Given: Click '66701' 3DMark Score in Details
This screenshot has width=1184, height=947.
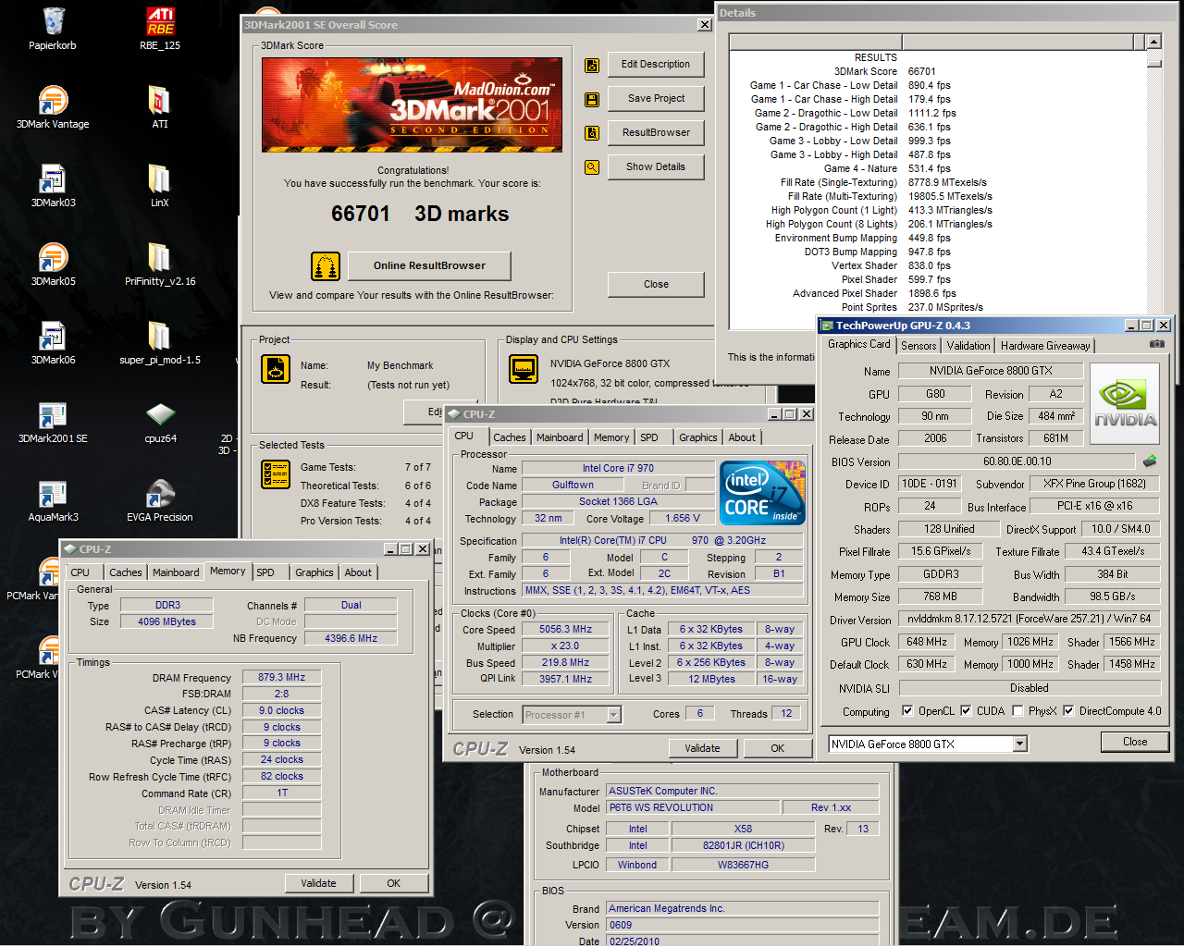Looking at the screenshot, I should 921,71.
